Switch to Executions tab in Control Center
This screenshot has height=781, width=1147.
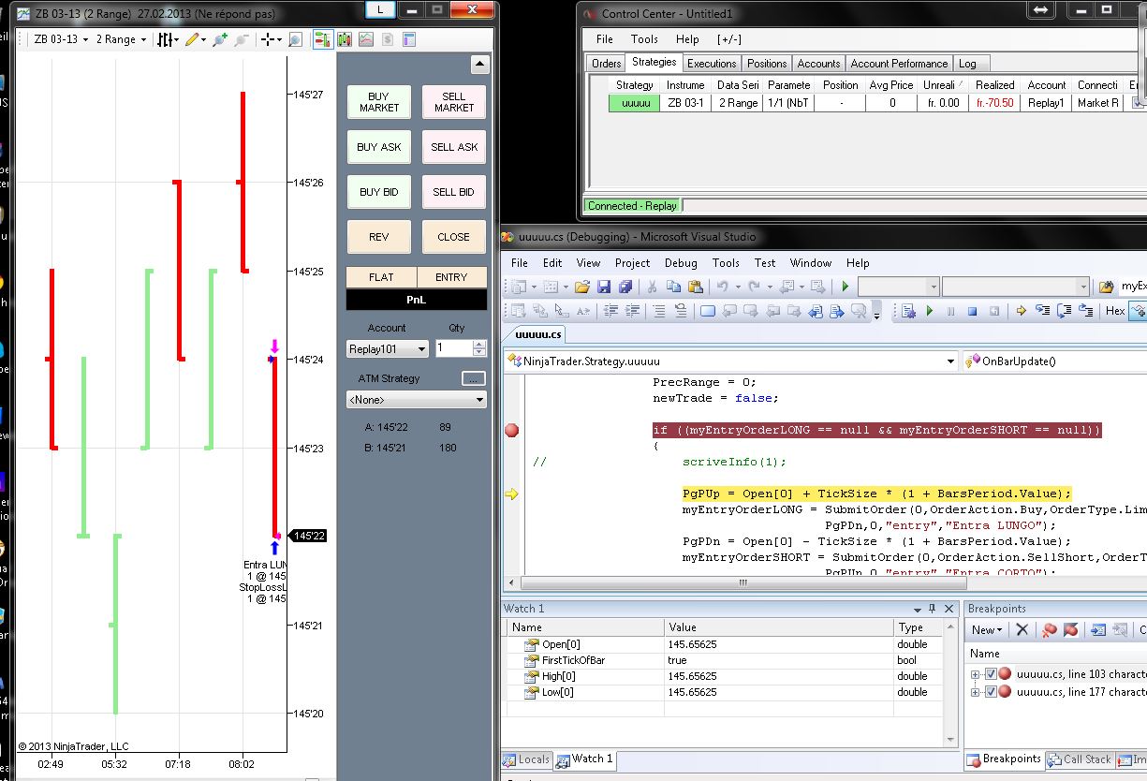tap(712, 64)
